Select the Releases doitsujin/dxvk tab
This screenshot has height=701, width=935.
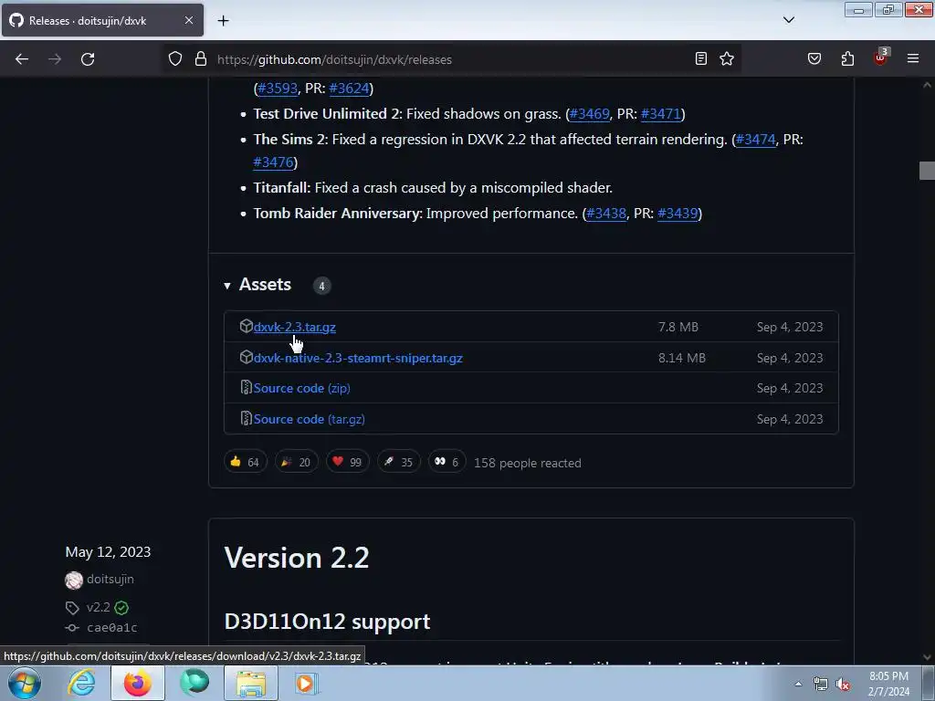tap(102, 20)
